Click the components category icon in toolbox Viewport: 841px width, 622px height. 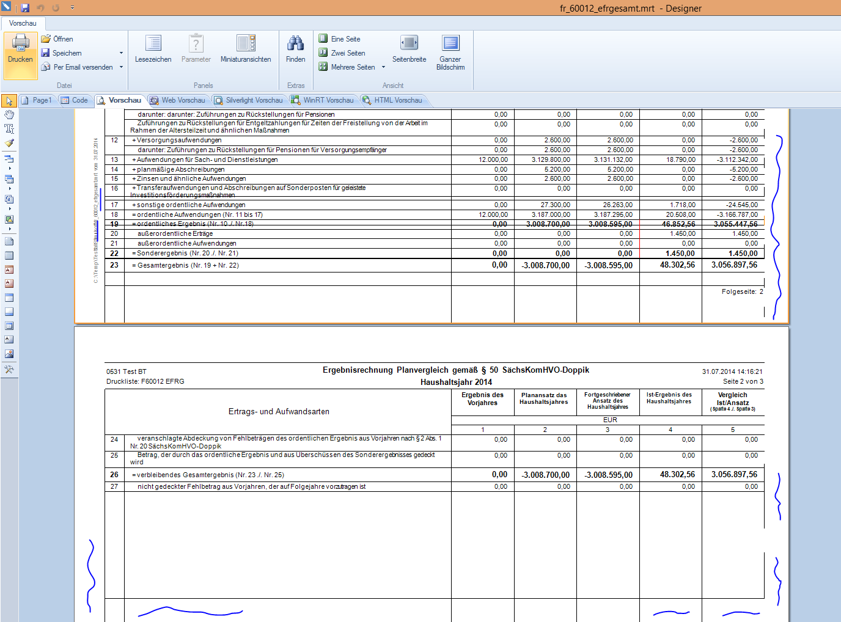coord(9,199)
